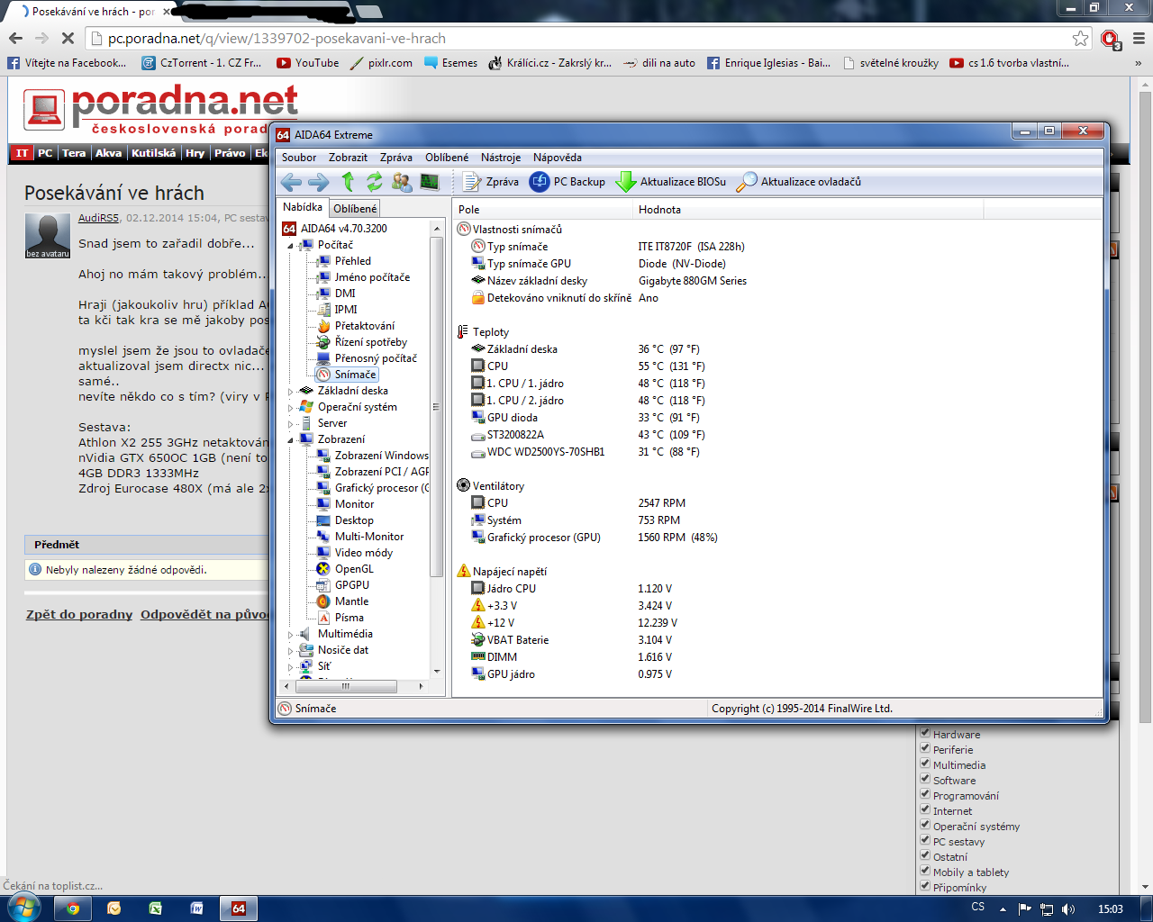Image resolution: width=1153 pixels, height=922 pixels.
Task: Click the green up-level arrow in AIDA64 toolbar
Action: click(x=348, y=182)
